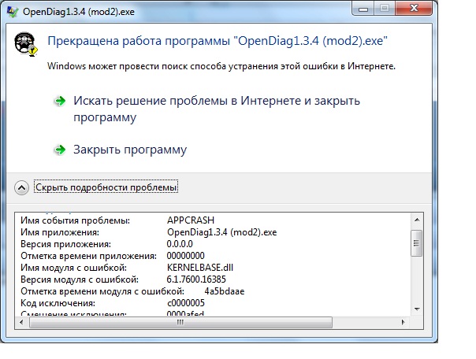476x359 pixels.
Task: Click exception code 'c0000005'
Action: click(x=186, y=303)
